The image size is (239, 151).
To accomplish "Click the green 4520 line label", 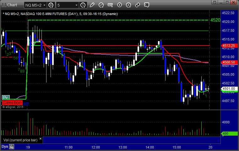I will click(x=215, y=20).
